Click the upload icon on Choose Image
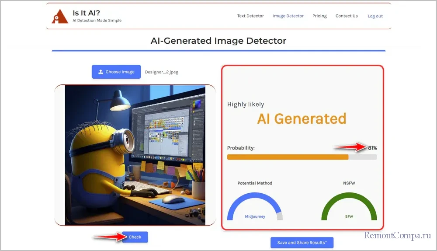 101,72
